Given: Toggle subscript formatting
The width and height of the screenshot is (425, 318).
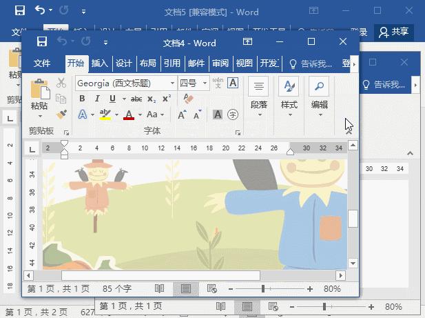Looking at the screenshot, I should tap(152, 99).
